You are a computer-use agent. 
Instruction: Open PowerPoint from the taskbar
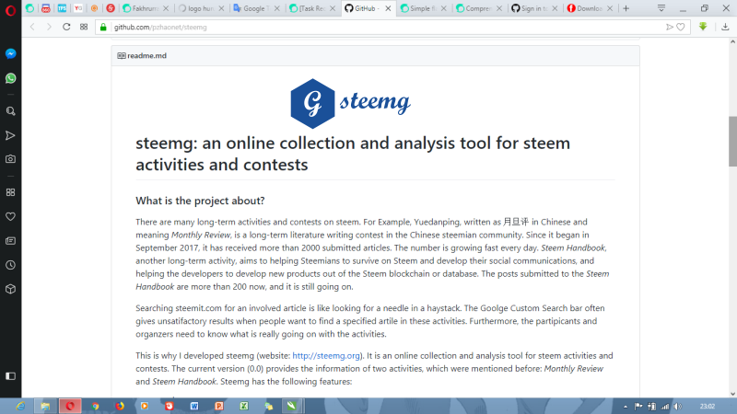(x=219, y=406)
